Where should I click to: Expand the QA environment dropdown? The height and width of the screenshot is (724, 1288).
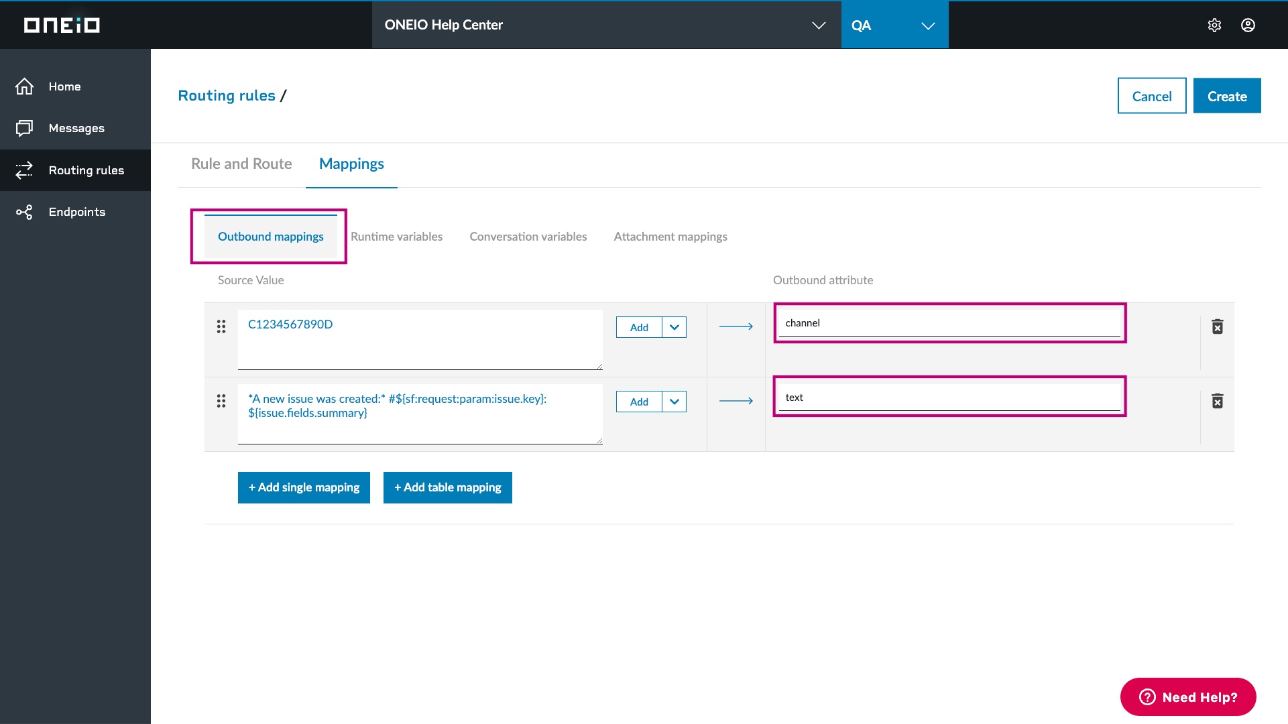click(x=928, y=25)
